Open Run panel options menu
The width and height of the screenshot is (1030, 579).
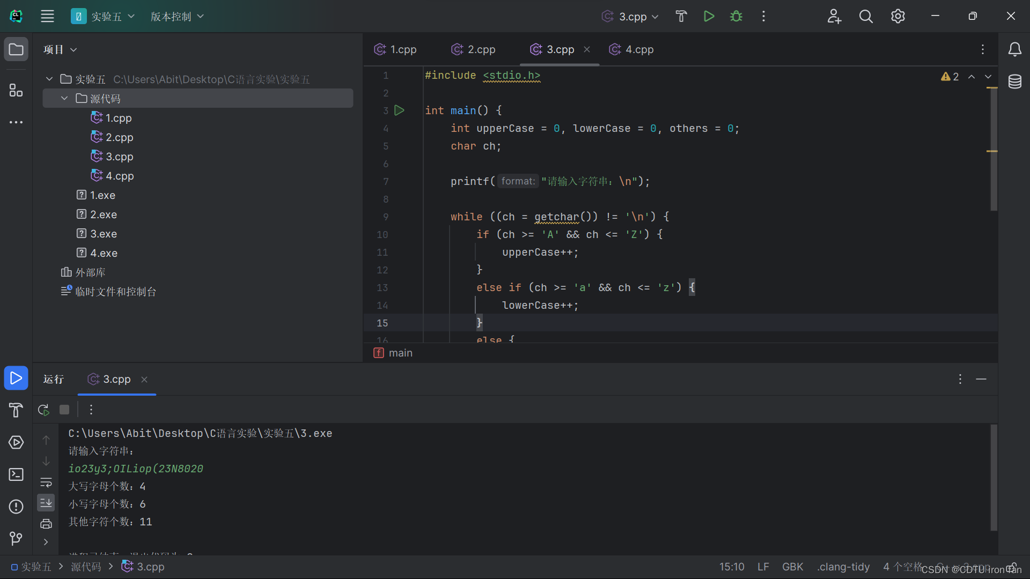960,380
